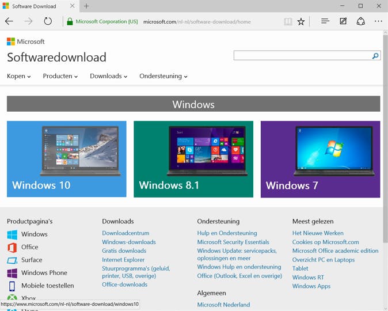Click the forward navigation arrow
Image resolution: width=388 pixels, height=311 pixels.
[28, 21]
